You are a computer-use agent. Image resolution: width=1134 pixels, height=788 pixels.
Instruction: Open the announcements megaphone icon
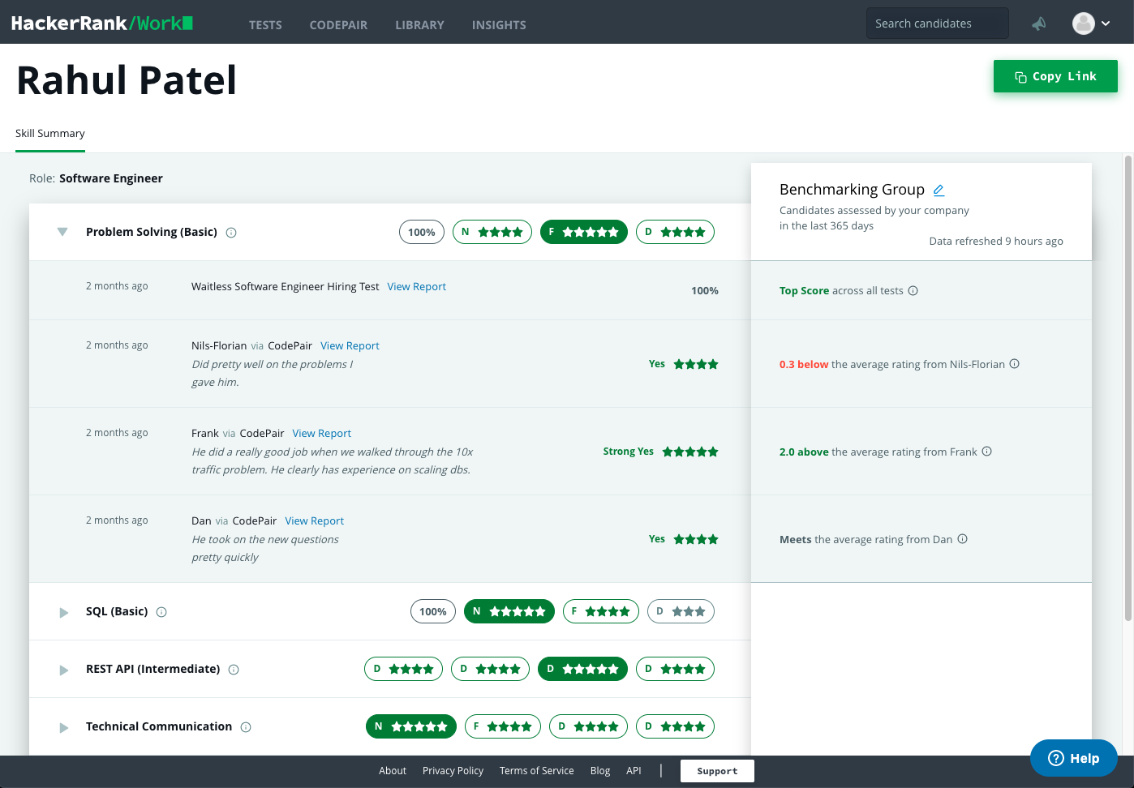coord(1039,24)
